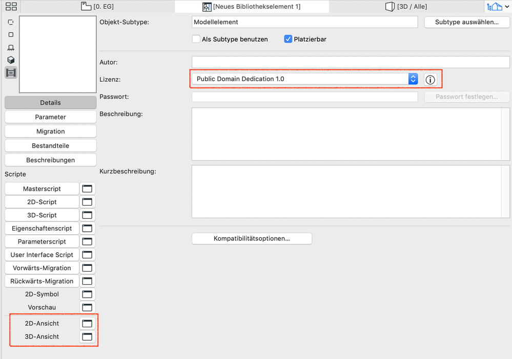Open the Parameterscript editor

tap(42, 241)
